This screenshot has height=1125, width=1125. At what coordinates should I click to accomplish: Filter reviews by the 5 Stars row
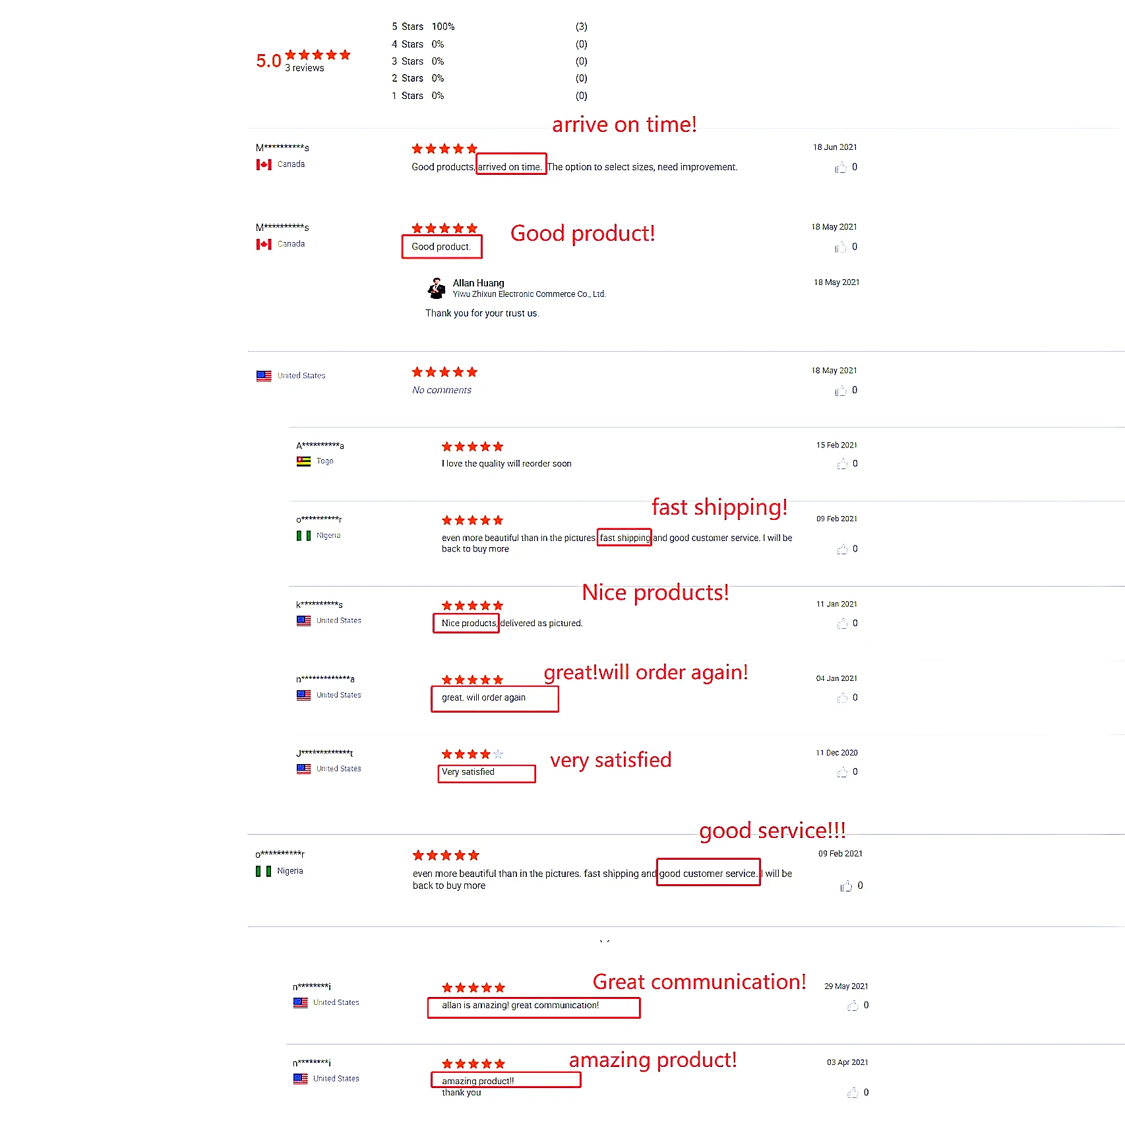click(x=489, y=26)
